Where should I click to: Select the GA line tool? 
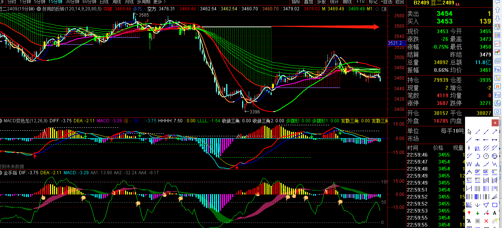pyautogui.click(x=486, y=172)
